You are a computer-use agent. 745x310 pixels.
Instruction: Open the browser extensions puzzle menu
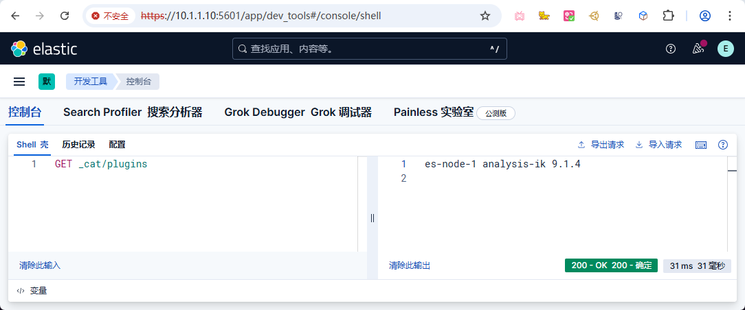pos(668,16)
